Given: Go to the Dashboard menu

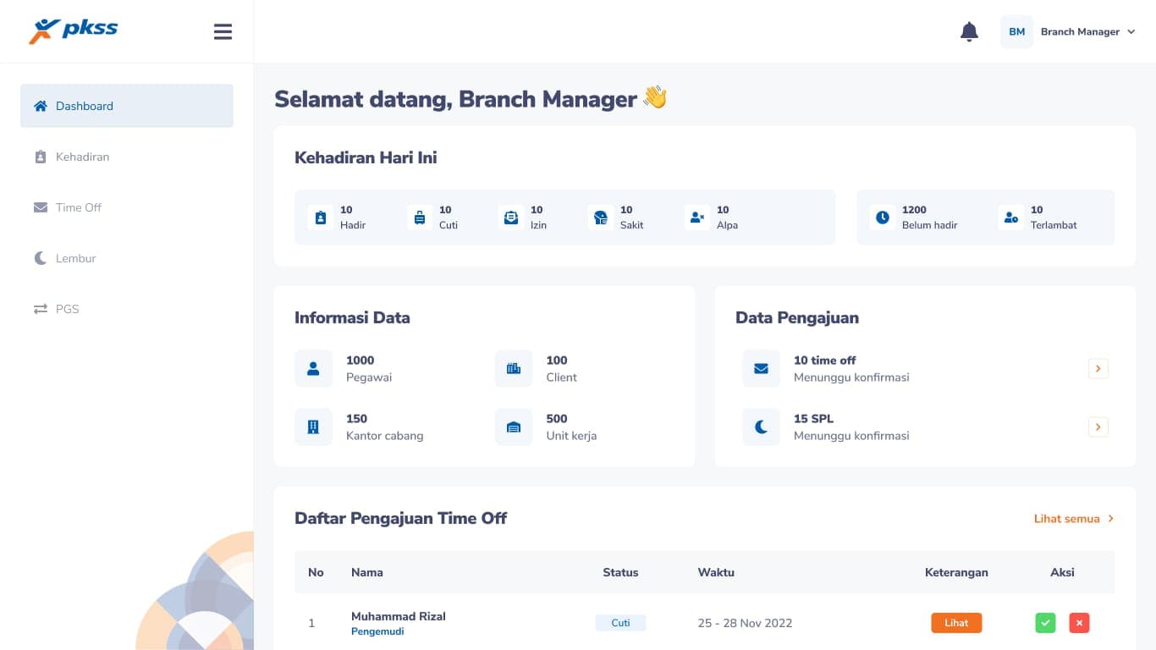Looking at the screenshot, I should pos(127,106).
